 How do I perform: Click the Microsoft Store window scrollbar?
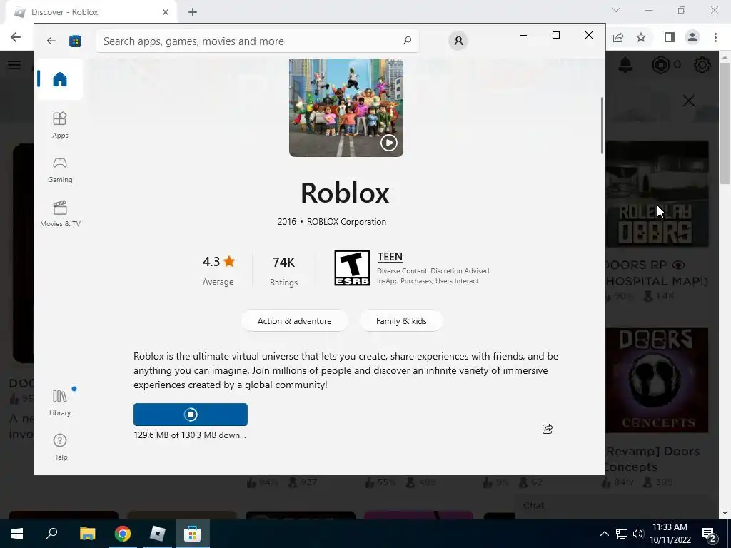pyautogui.click(x=601, y=126)
